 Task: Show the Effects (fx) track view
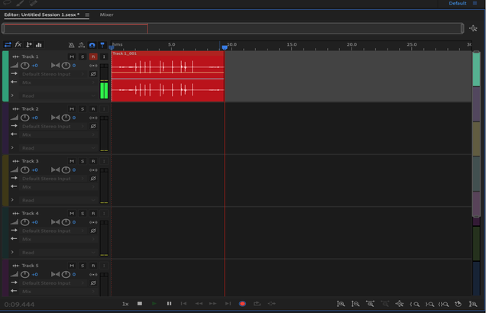click(x=18, y=44)
